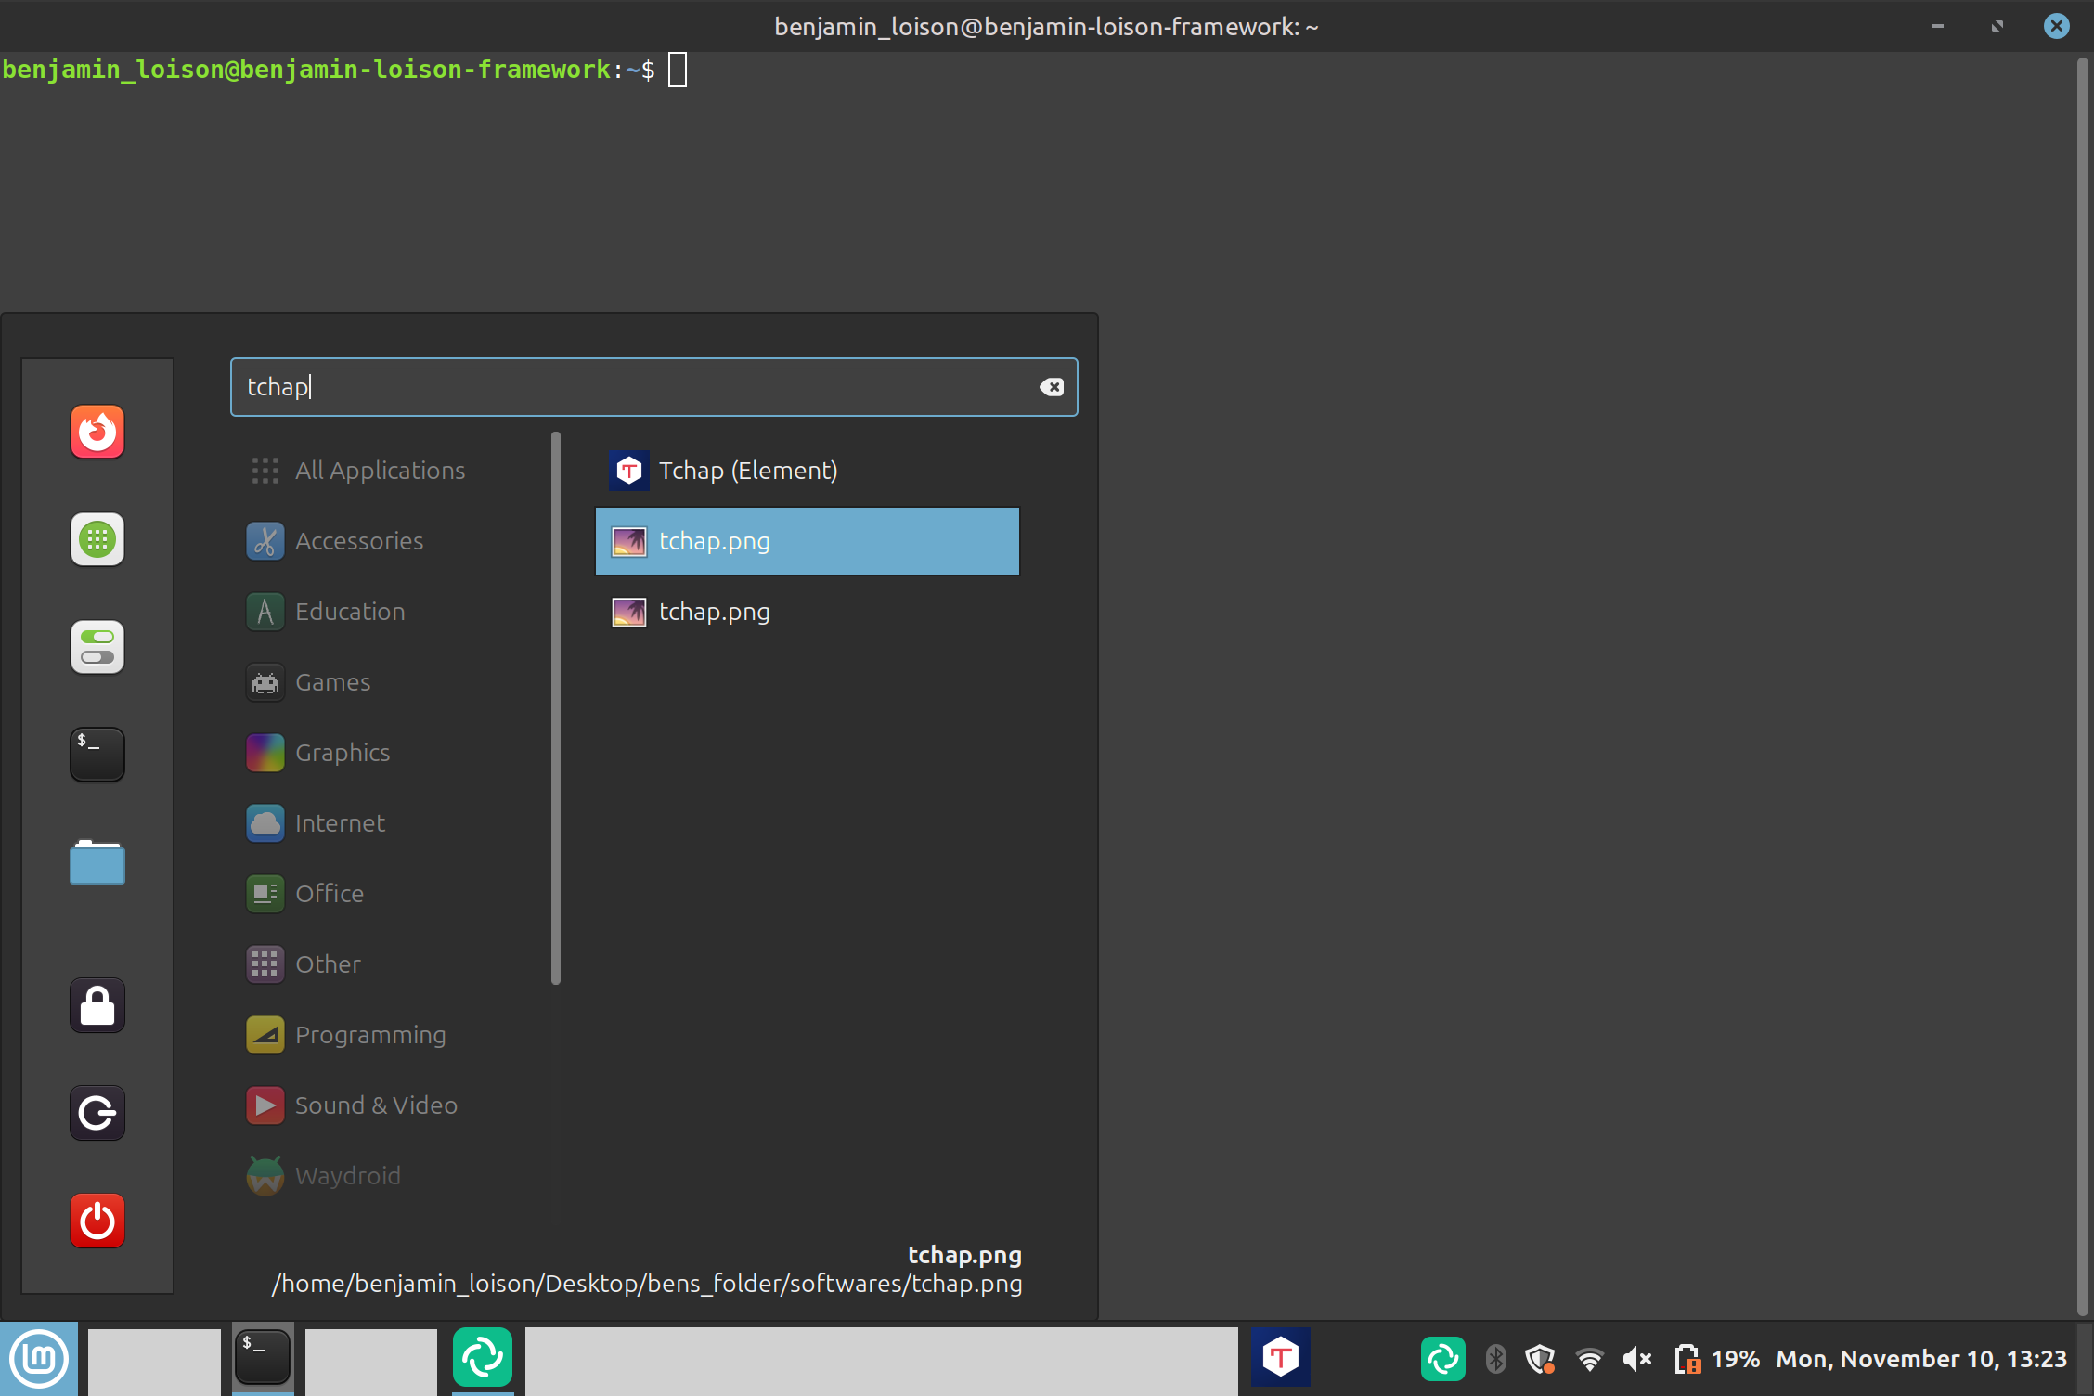Open Files folder icon in sidebar

click(x=97, y=862)
